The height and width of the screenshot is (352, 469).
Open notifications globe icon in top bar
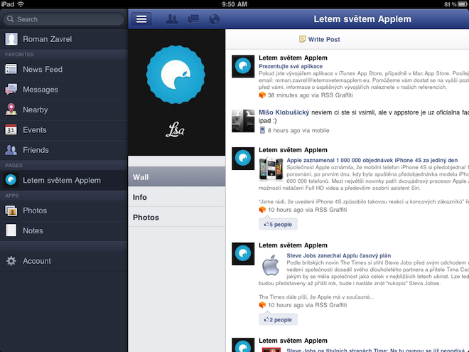214,19
